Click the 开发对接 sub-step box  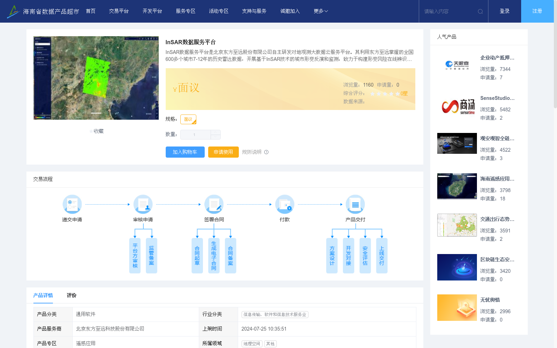[348, 256]
